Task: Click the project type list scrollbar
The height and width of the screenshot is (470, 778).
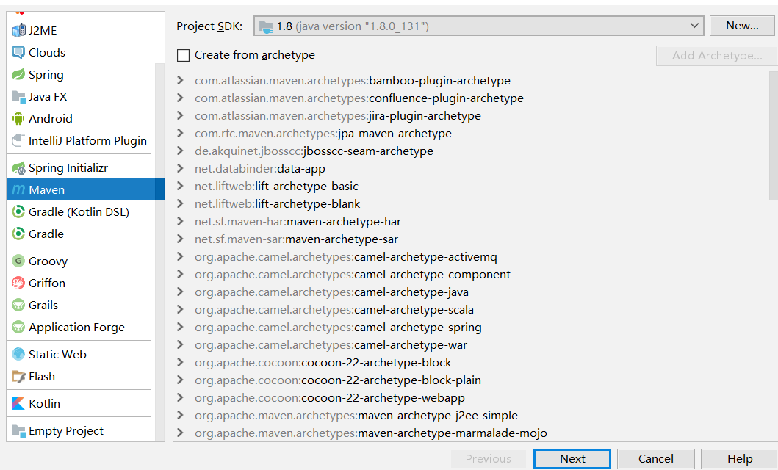Action: click(159, 252)
